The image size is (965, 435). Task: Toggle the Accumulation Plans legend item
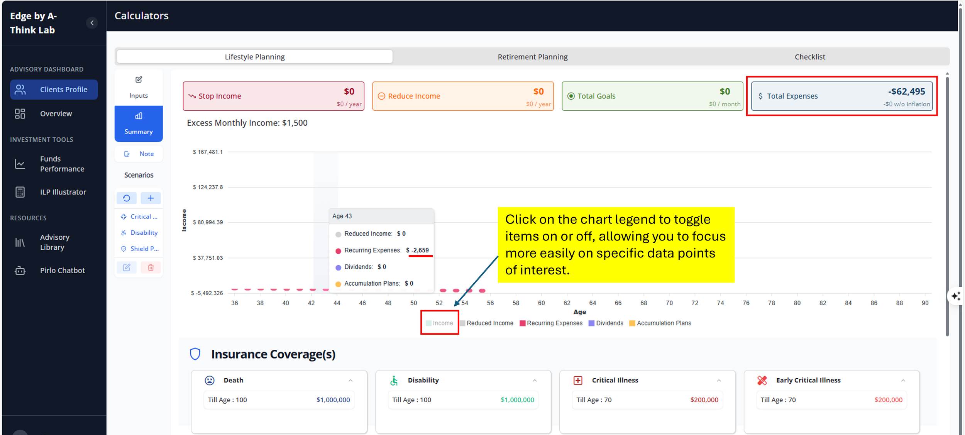(660, 323)
